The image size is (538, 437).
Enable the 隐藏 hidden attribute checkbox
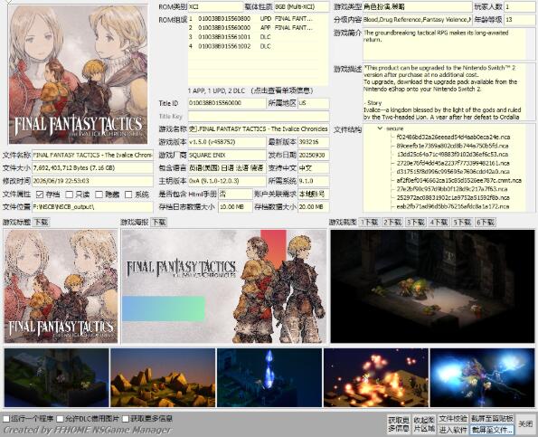point(99,195)
